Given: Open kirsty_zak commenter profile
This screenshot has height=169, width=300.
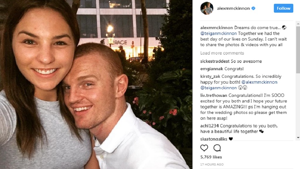Looking at the screenshot, I should (210, 77).
